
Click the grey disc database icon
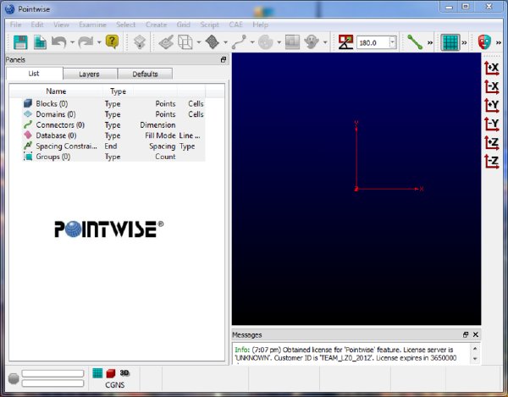tap(266, 42)
